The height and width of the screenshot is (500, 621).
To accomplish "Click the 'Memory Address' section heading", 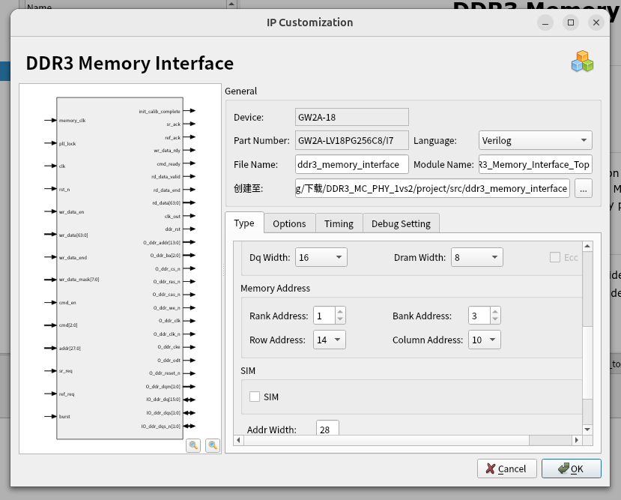I will coord(275,288).
